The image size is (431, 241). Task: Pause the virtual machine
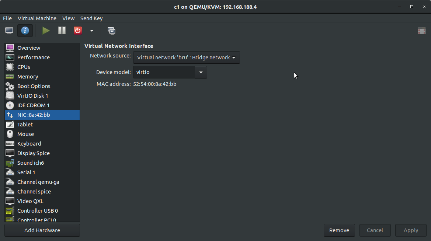point(62,31)
